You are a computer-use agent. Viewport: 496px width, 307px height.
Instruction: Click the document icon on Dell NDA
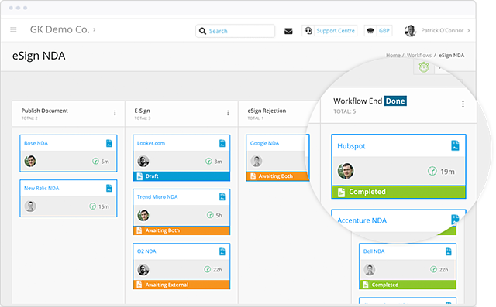coord(449,251)
